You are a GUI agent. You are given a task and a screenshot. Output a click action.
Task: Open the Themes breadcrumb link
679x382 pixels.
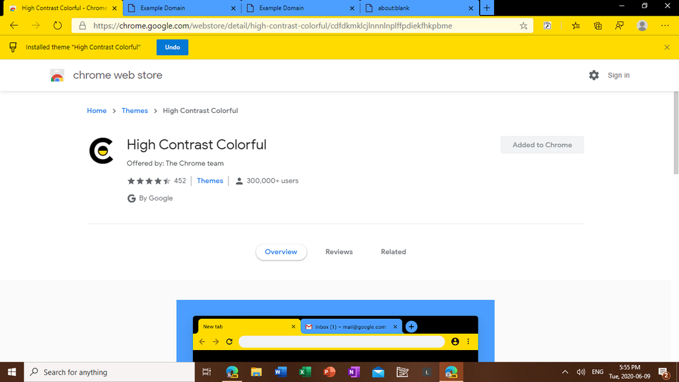(135, 110)
